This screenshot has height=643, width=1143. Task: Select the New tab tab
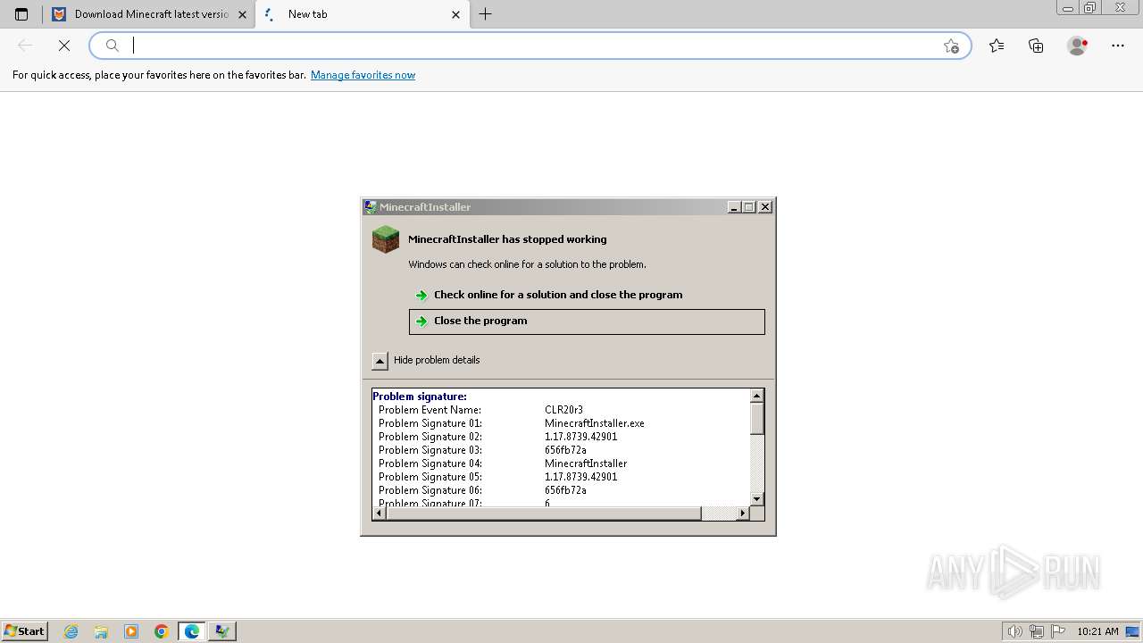click(362, 14)
